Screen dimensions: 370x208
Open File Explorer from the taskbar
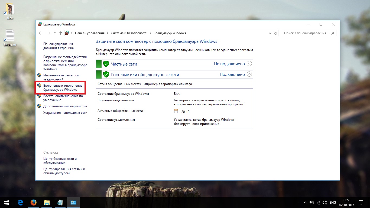point(47,202)
